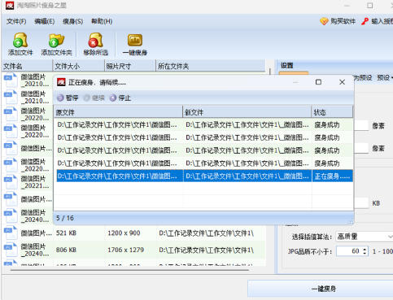Click the red logo in the 正在瘦身 dialog title
The height and width of the screenshot is (300, 393).
[61, 82]
